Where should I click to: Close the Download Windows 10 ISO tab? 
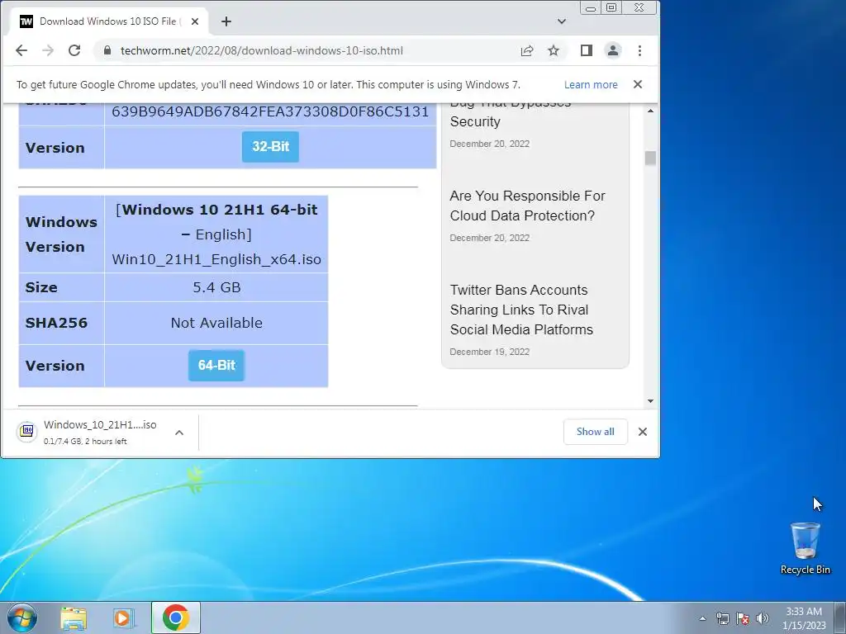(x=195, y=21)
